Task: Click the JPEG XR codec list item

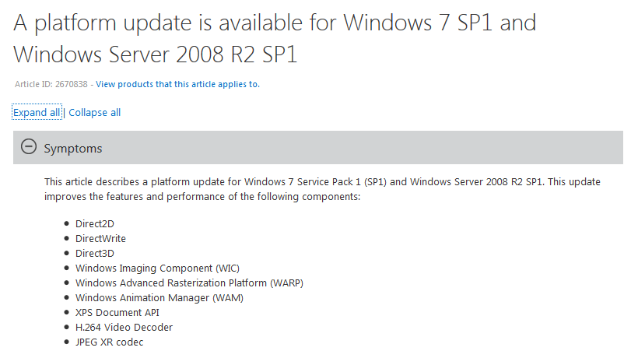Action: pyautogui.click(x=110, y=342)
